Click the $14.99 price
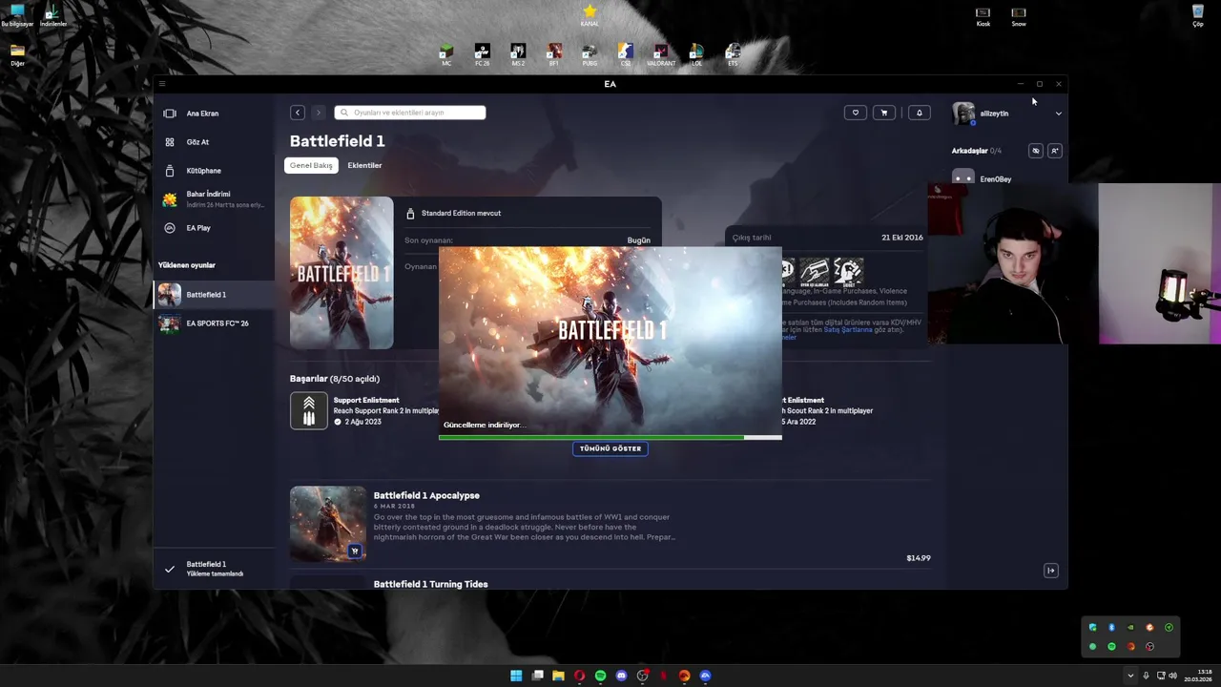This screenshot has height=687, width=1221. pos(919,558)
